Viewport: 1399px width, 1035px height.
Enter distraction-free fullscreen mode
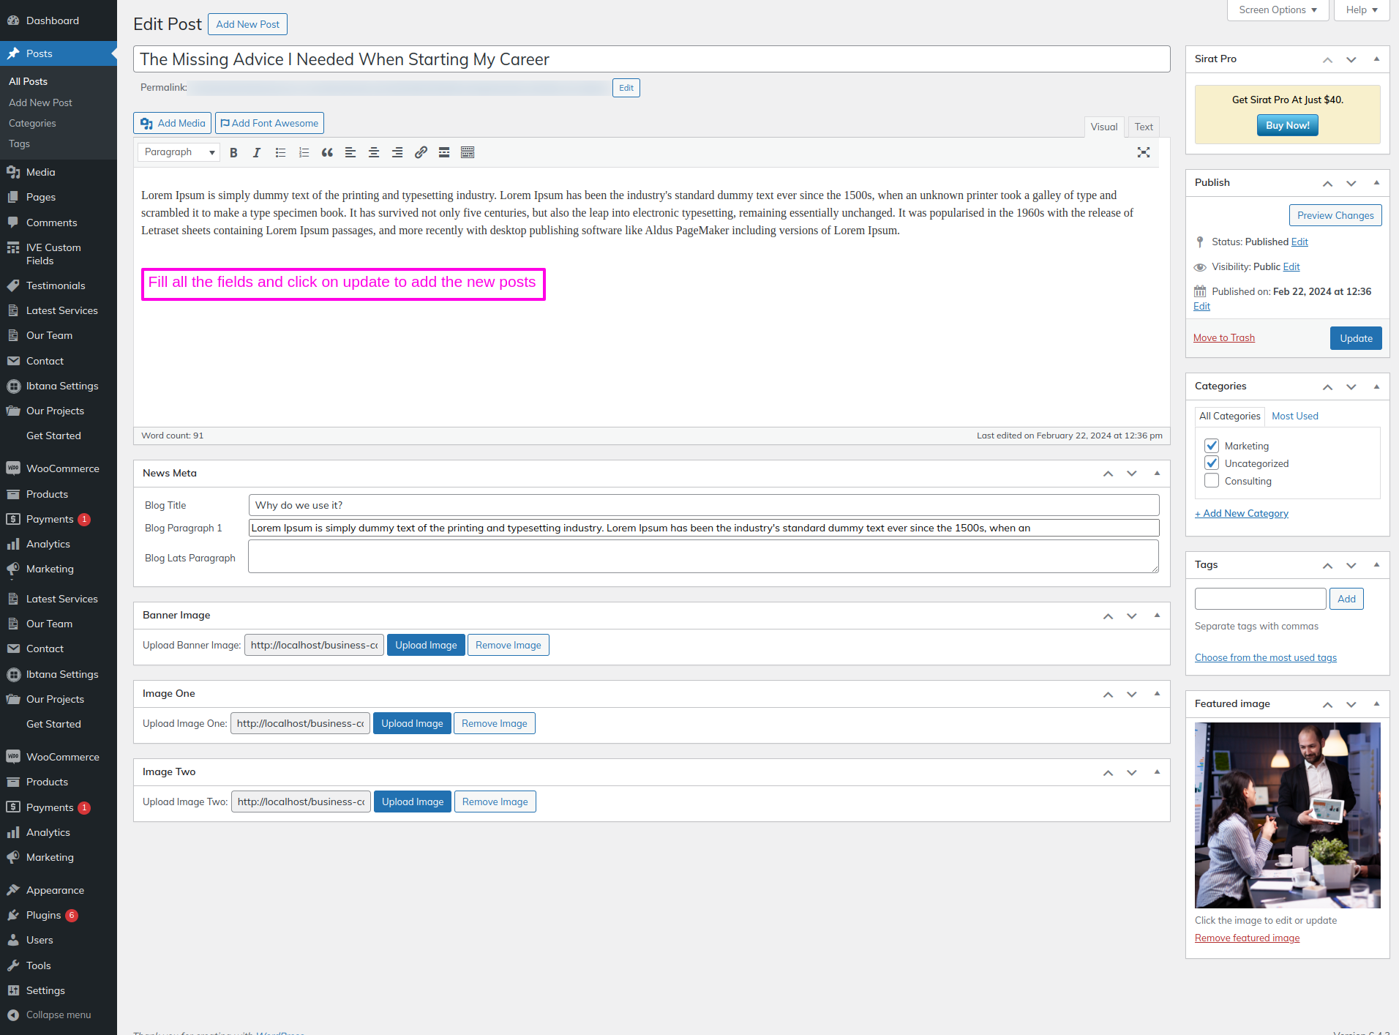(x=1144, y=152)
